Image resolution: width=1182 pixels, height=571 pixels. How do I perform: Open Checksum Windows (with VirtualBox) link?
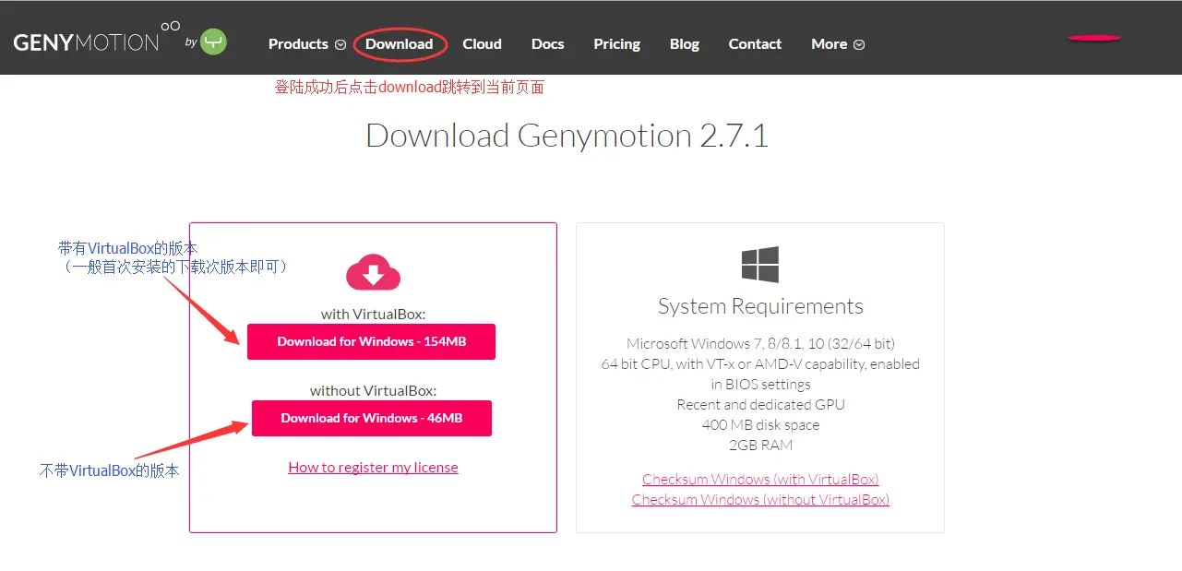[x=760, y=480]
